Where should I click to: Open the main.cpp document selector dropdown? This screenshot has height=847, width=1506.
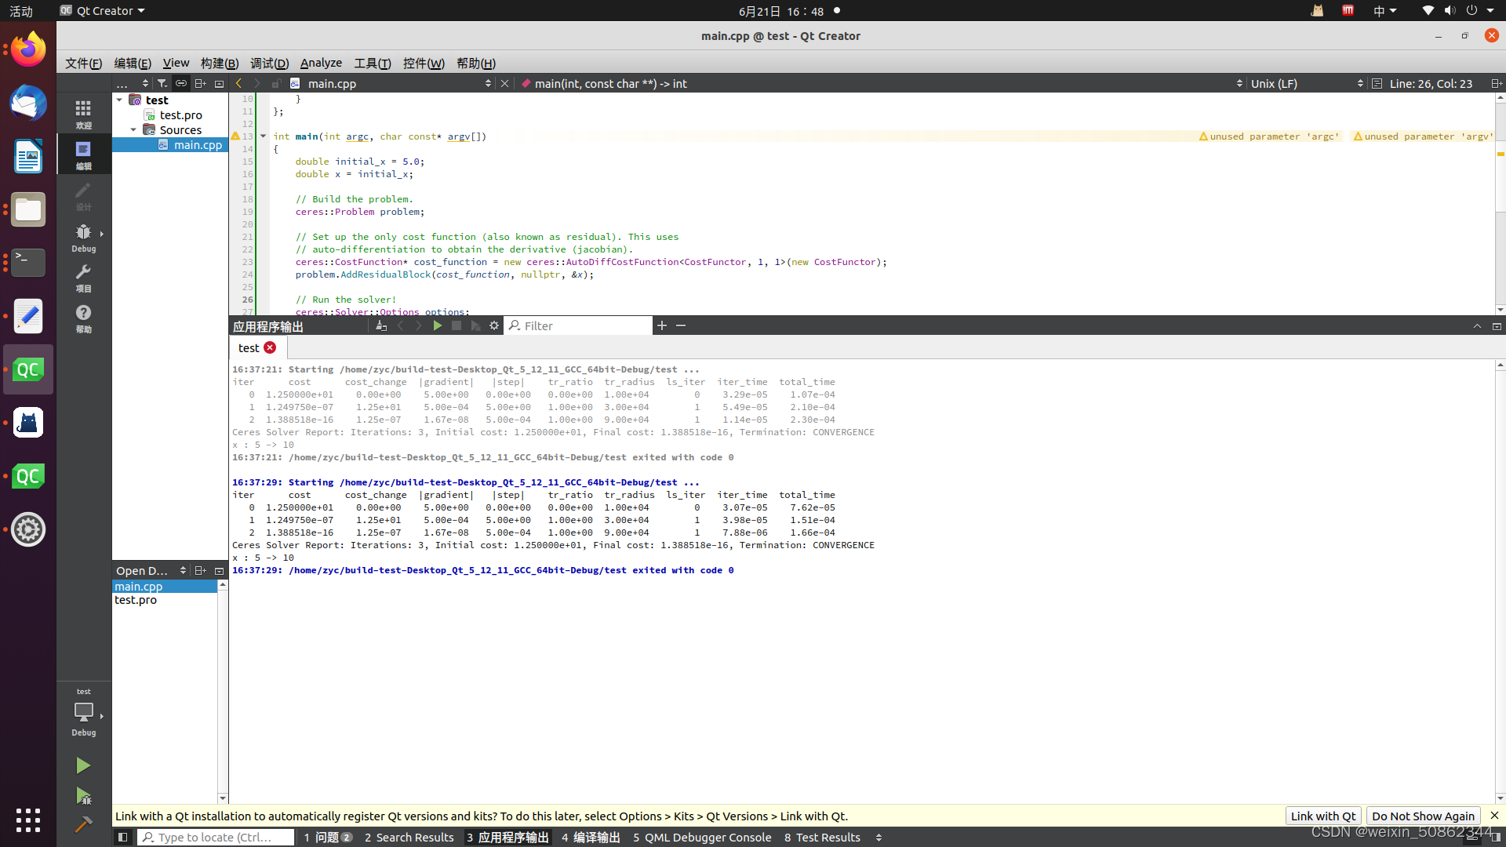pyautogui.click(x=392, y=83)
